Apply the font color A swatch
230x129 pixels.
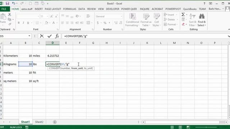54,23
